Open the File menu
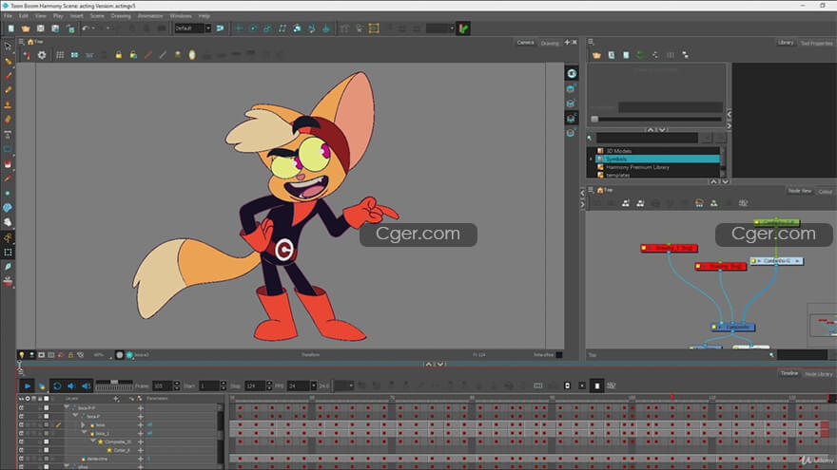This screenshot has width=837, height=470. [8, 16]
